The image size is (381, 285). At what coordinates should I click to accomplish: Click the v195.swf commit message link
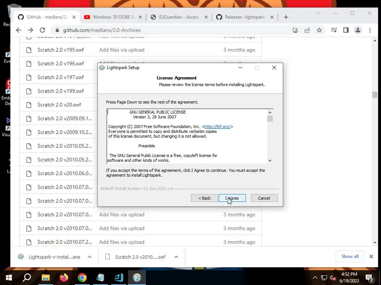click(x=122, y=50)
